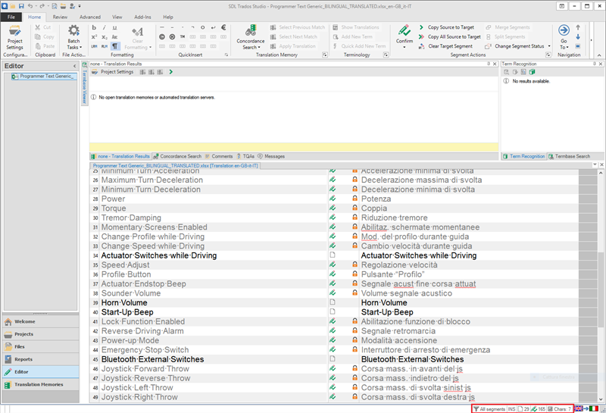
Task: Apply subscript formatting
Action: pos(105,36)
